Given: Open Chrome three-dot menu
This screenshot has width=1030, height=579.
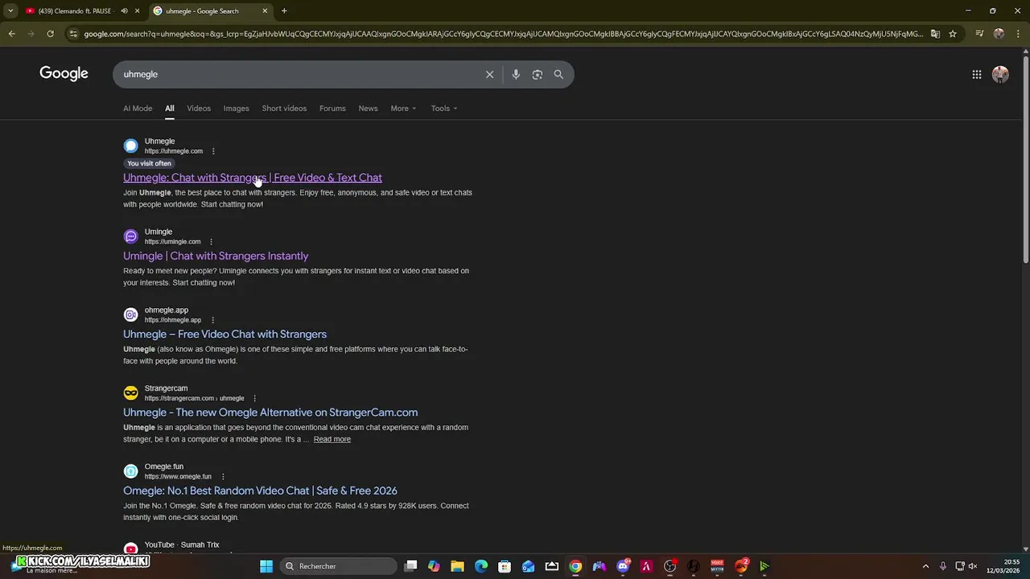Looking at the screenshot, I should coord(1018,34).
